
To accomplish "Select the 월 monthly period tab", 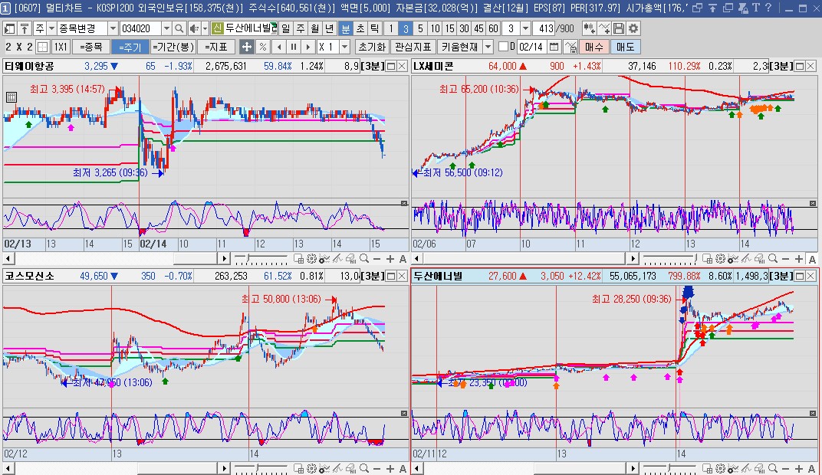I will (314, 28).
